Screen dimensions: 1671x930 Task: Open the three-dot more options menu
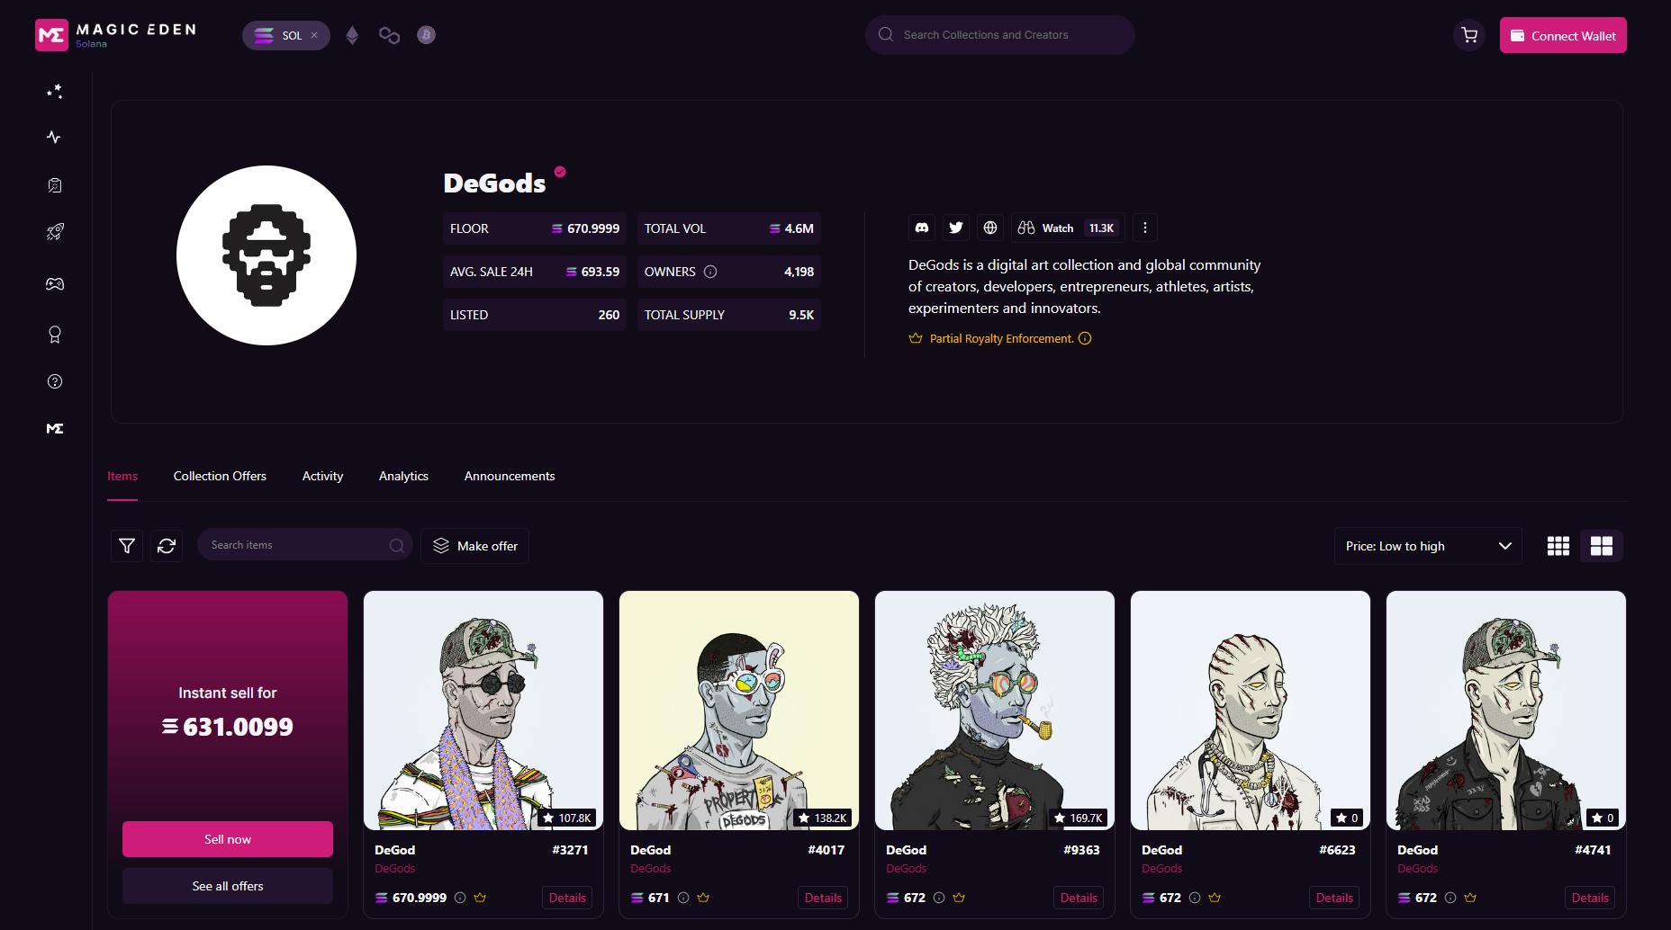coord(1145,228)
